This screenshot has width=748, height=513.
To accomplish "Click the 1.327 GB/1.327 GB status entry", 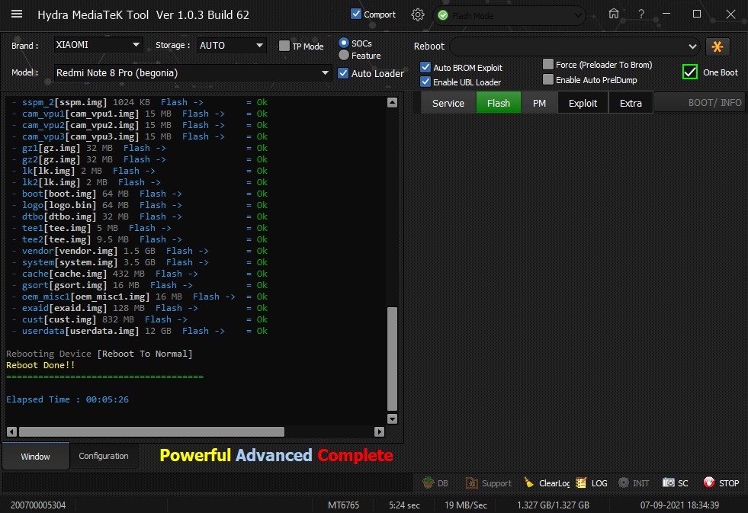I will pyautogui.click(x=553, y=505).
